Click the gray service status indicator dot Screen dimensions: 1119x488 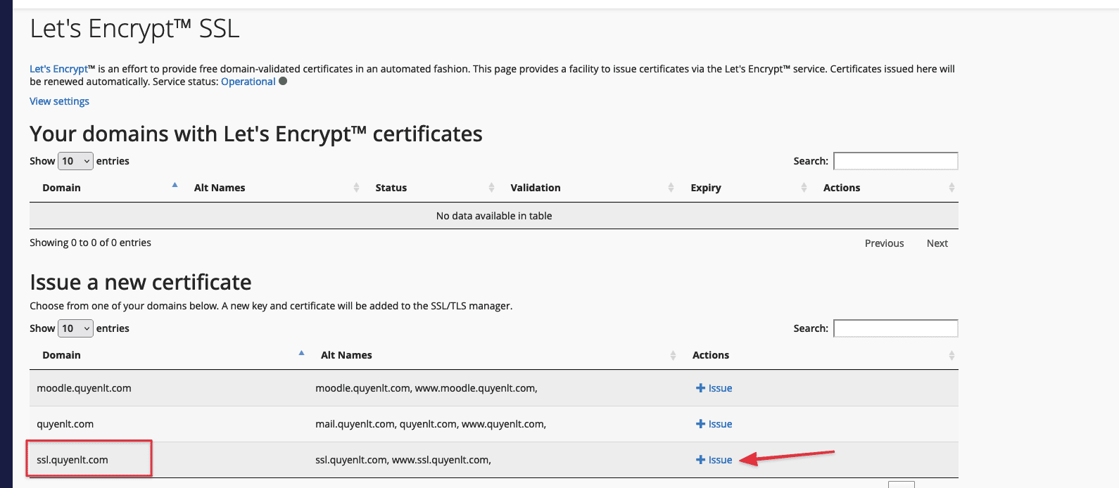(x=283, y=81)
